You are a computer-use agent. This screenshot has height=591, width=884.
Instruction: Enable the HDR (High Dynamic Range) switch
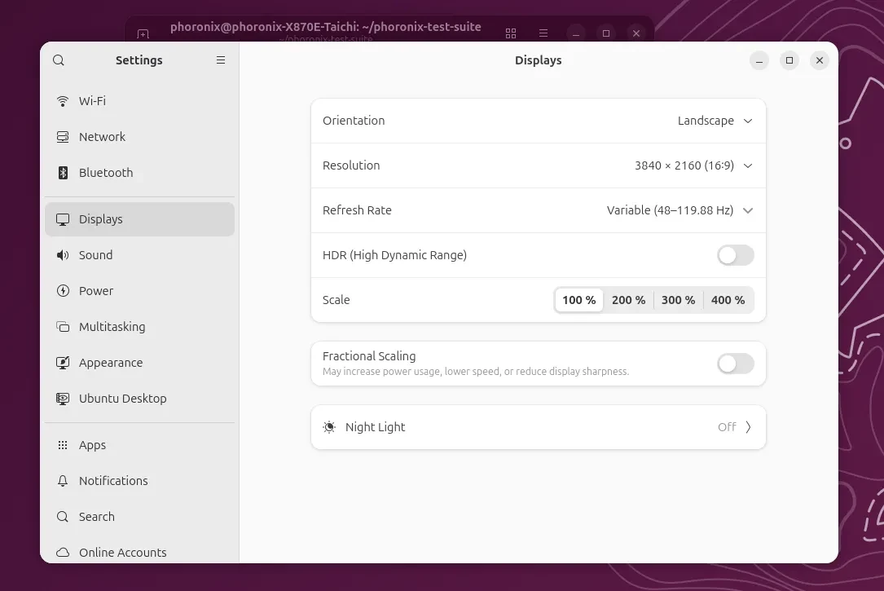pyautogui.click(x=735, y=255)
